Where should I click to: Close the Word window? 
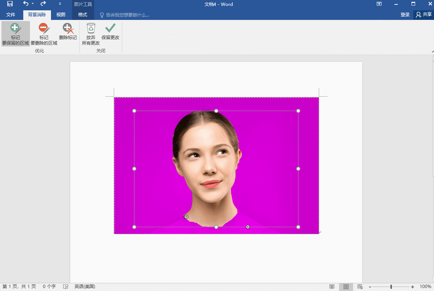[430, 4]
